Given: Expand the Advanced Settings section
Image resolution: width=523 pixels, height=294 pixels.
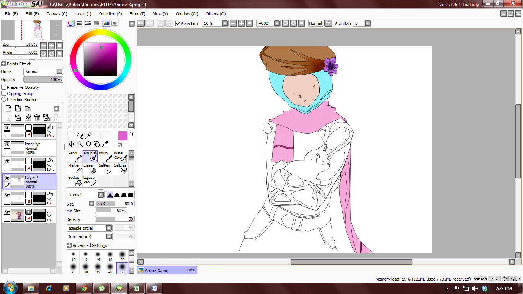Looking at the screenshot, I should pos(69,245).
